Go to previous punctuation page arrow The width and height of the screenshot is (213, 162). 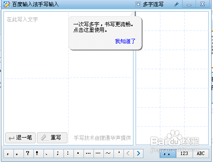coord(128,153)
